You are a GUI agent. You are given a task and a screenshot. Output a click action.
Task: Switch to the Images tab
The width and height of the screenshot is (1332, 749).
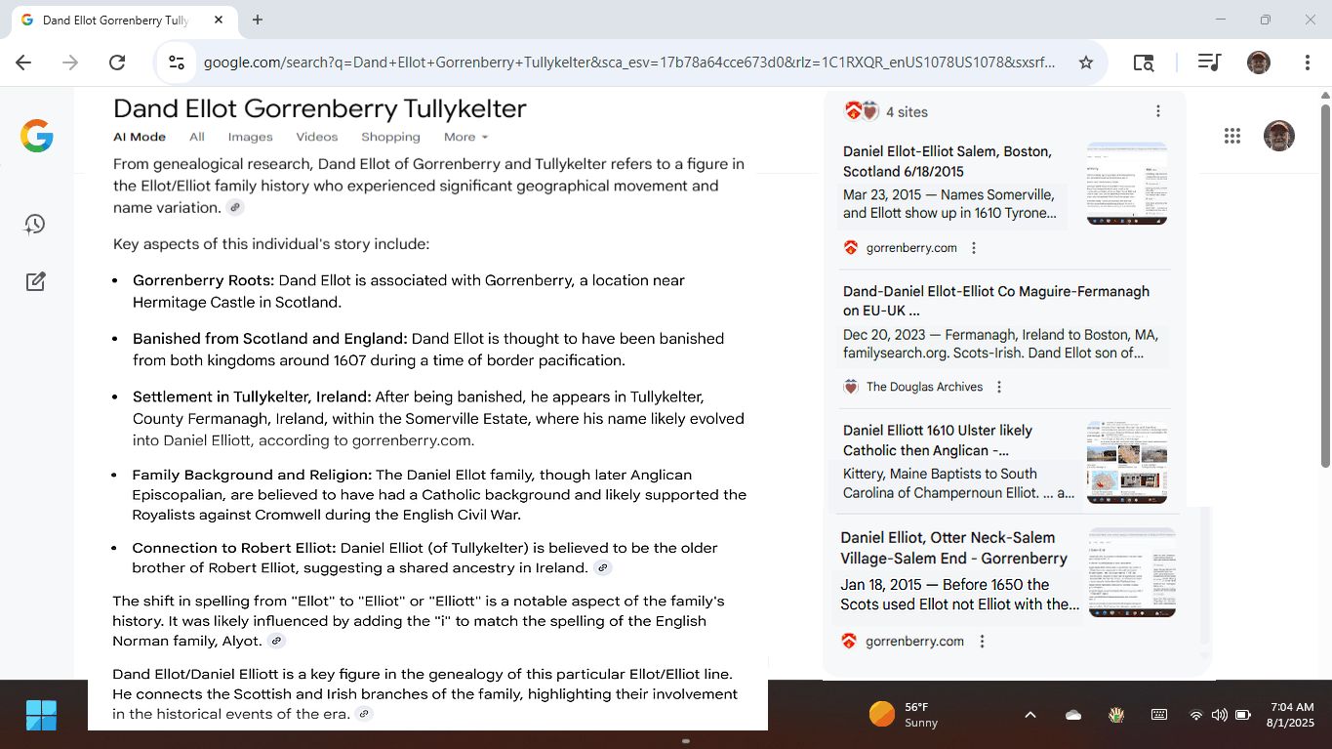[250, 137]
